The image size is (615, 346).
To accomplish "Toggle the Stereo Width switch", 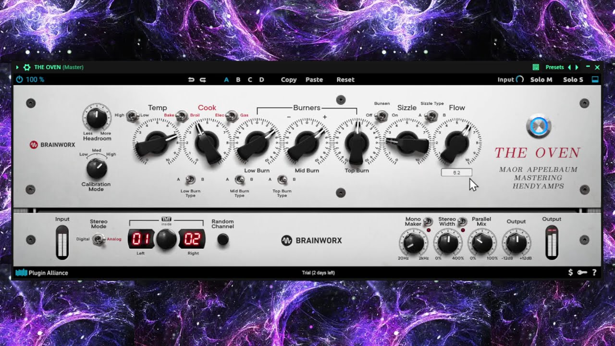I will pos(462,222).
